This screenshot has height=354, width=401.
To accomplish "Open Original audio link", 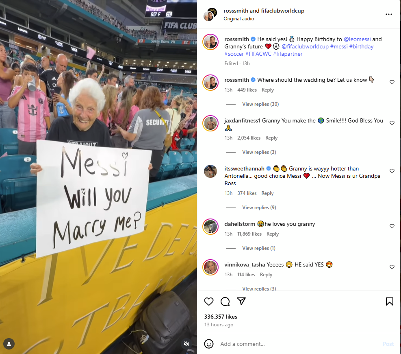I will (x=238, y=19).
